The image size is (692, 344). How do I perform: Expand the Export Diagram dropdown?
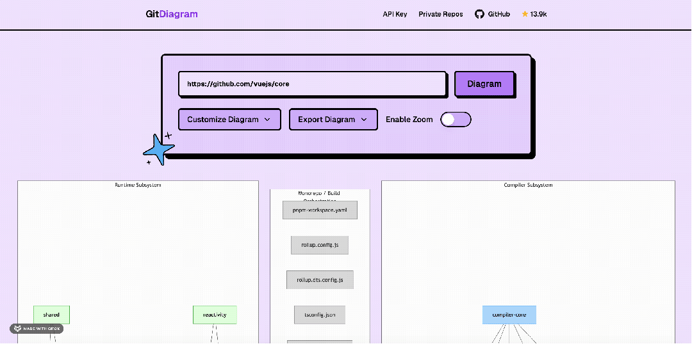pyautogui.click(x=333, y=120)
